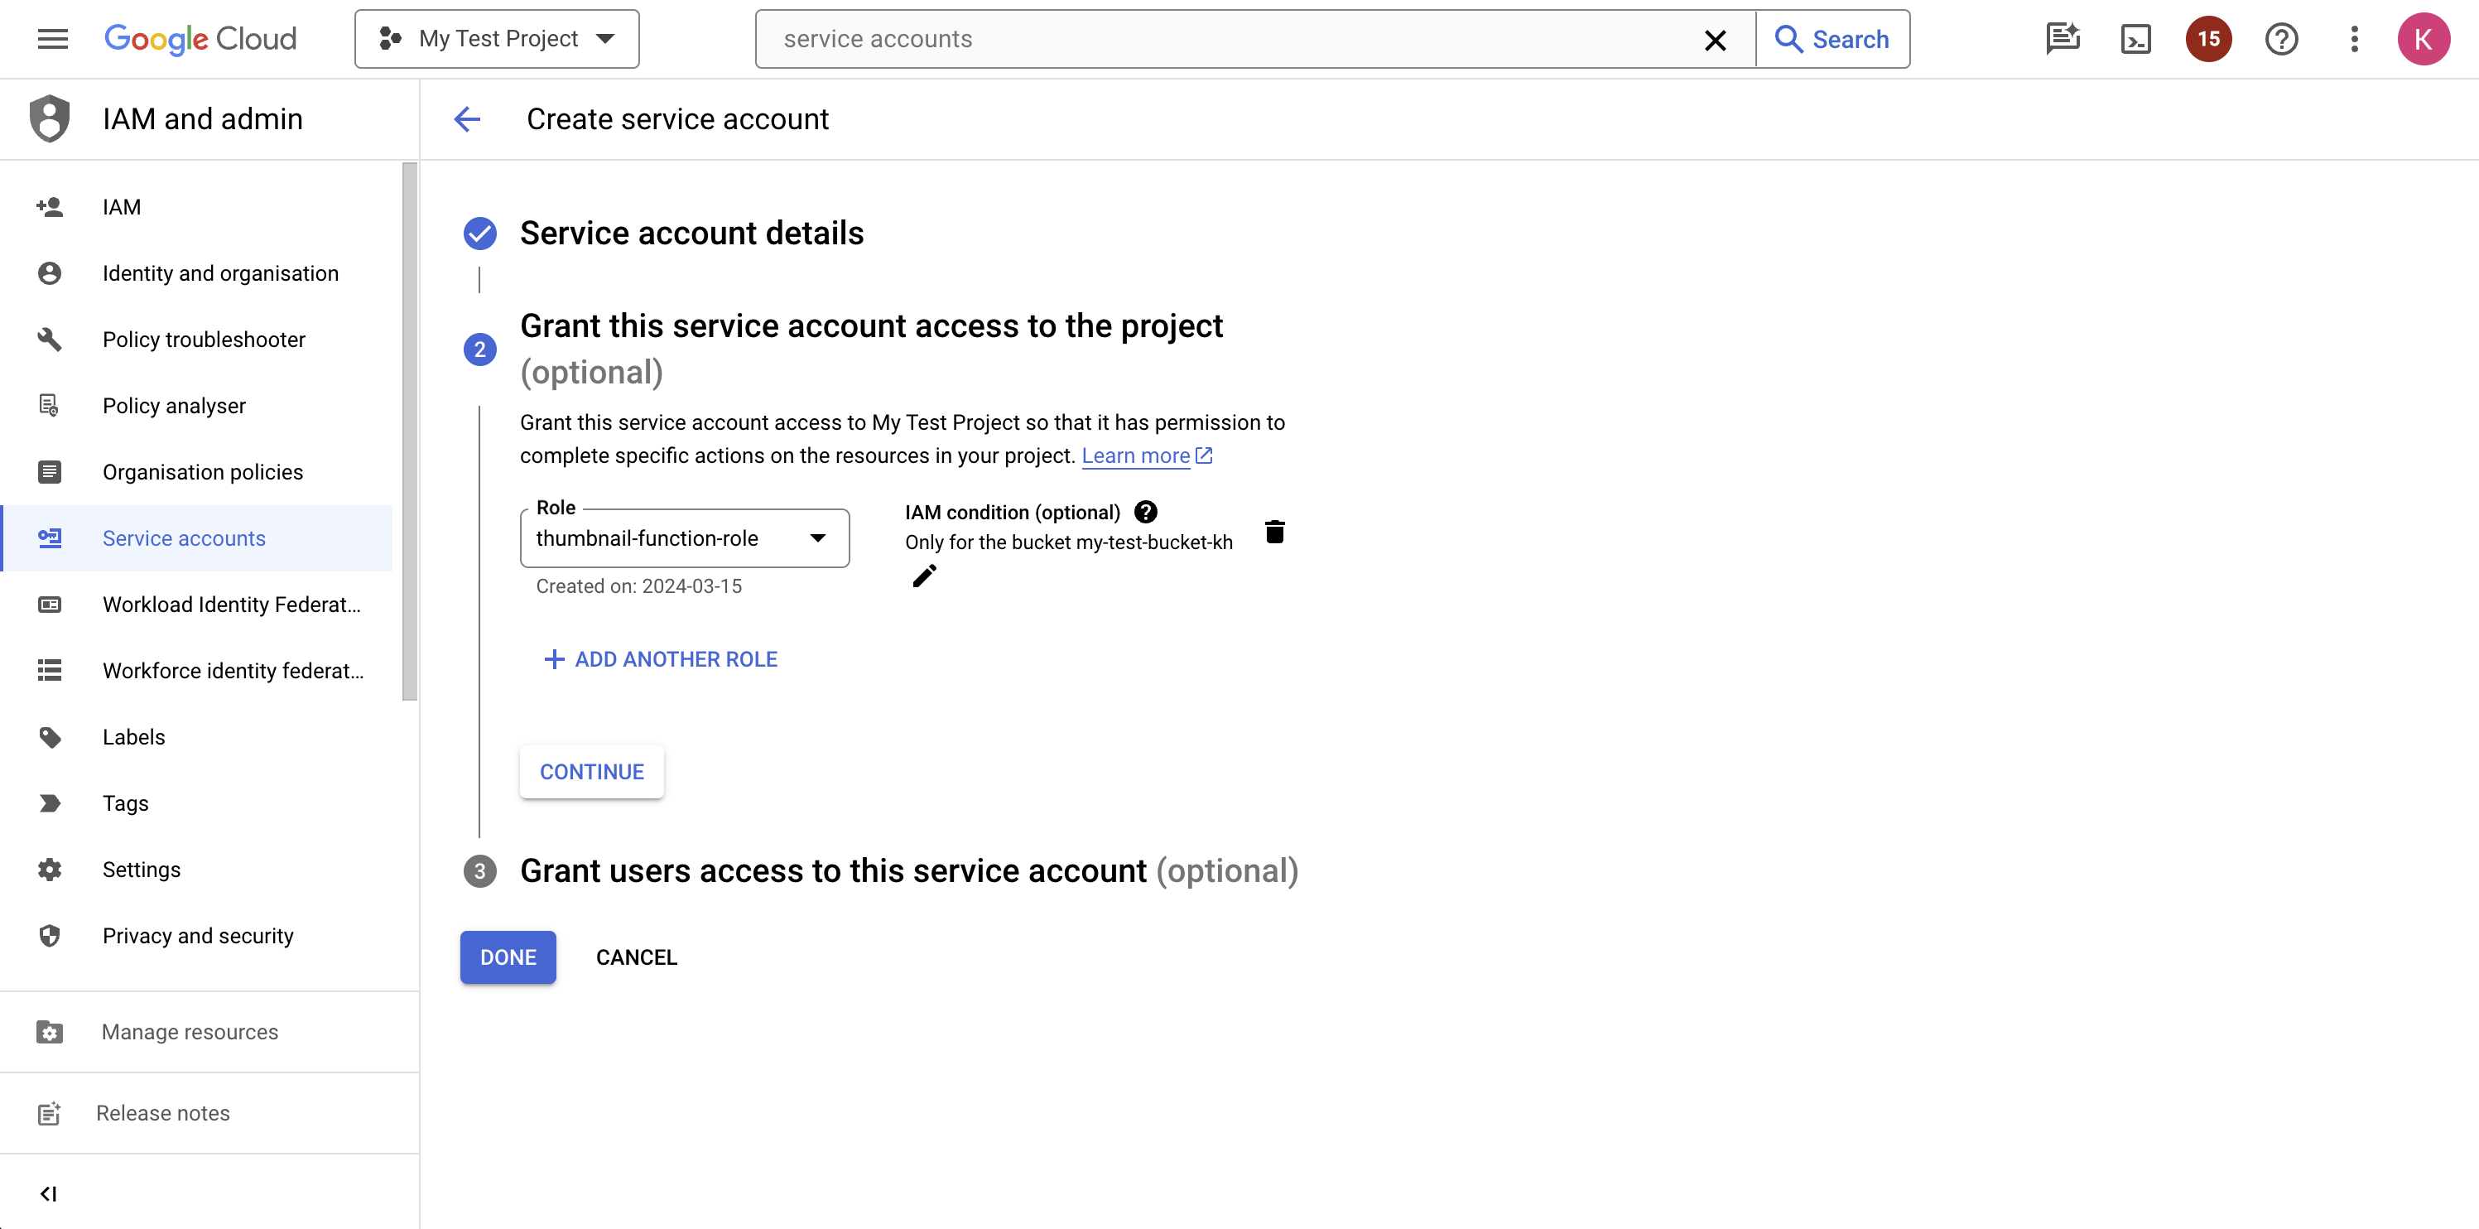The image size is (2479, 1229).
Task: Open the three-dot settings menu
Action: tap(2354, 40)
